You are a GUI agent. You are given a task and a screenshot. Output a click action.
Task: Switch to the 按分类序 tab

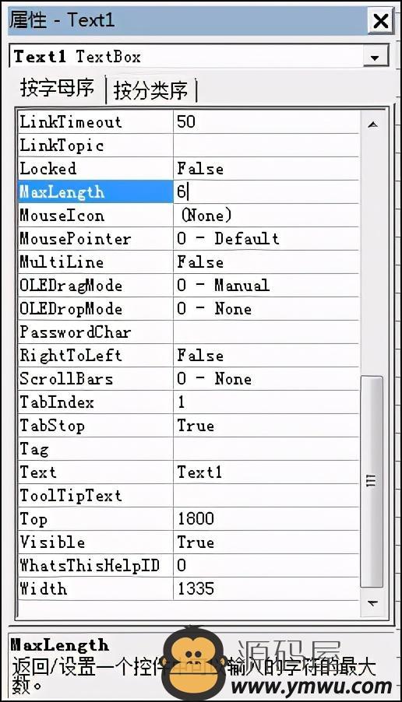pyautogui.click(x=150, y=91)
